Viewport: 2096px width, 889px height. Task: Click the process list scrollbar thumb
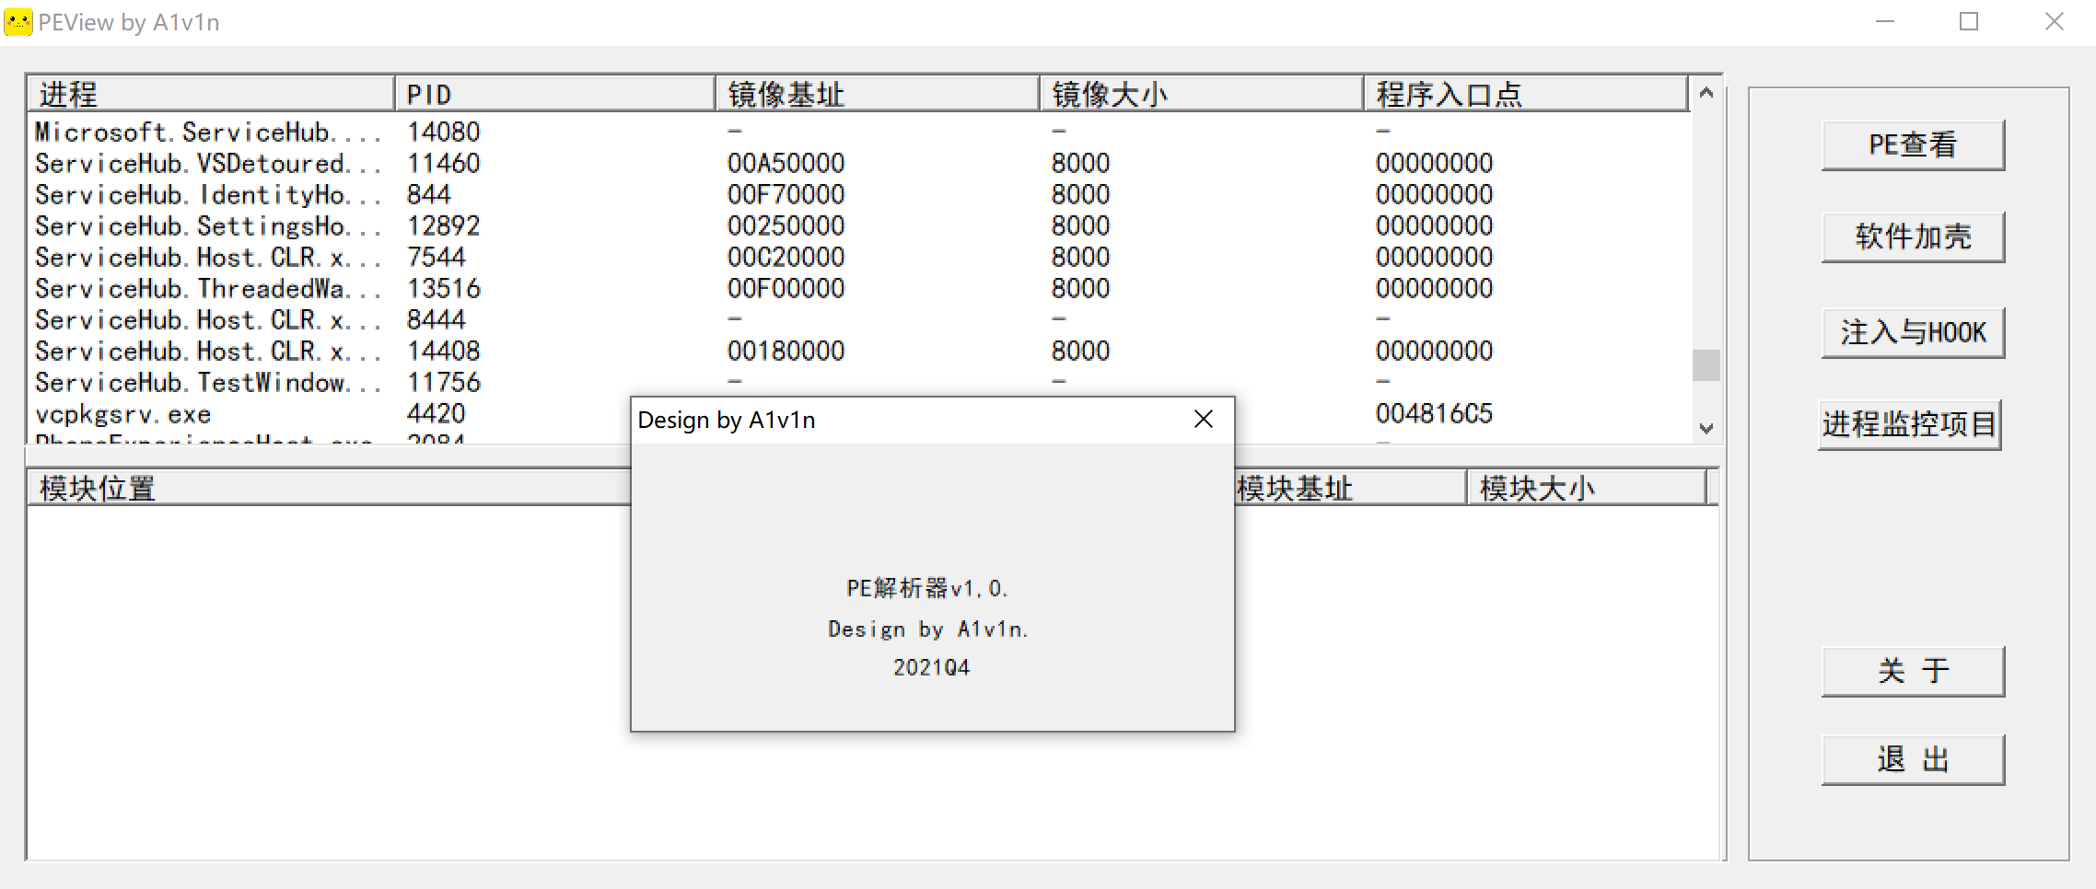[1706, 364]
